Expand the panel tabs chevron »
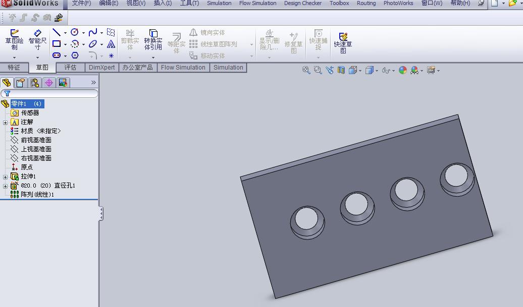The height and width of the screenshot is (307, 523). [x=93, y=82]
